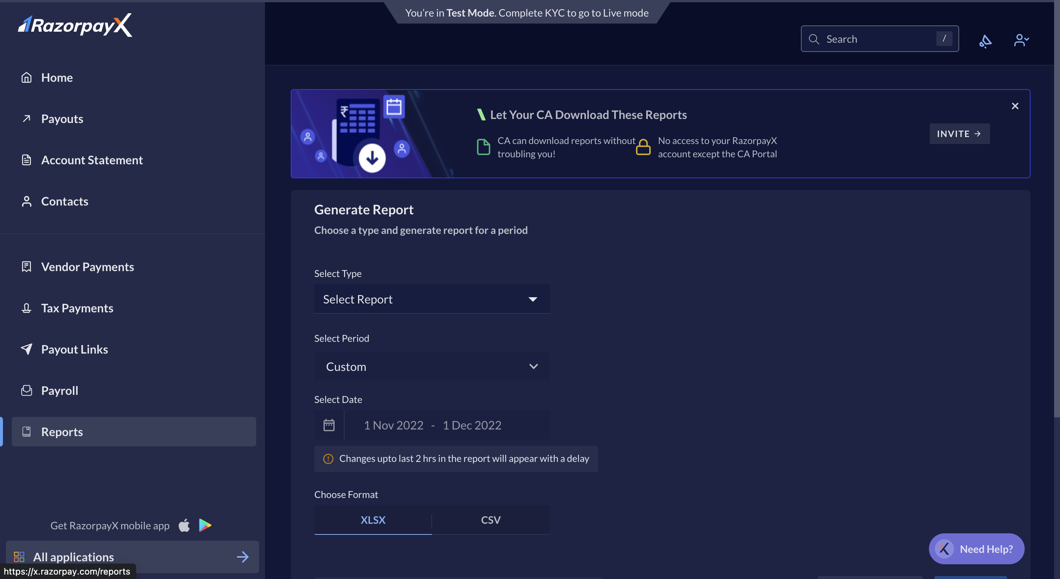Open the Apple App Store link
1060x579 pixels.
coord(184,525)
